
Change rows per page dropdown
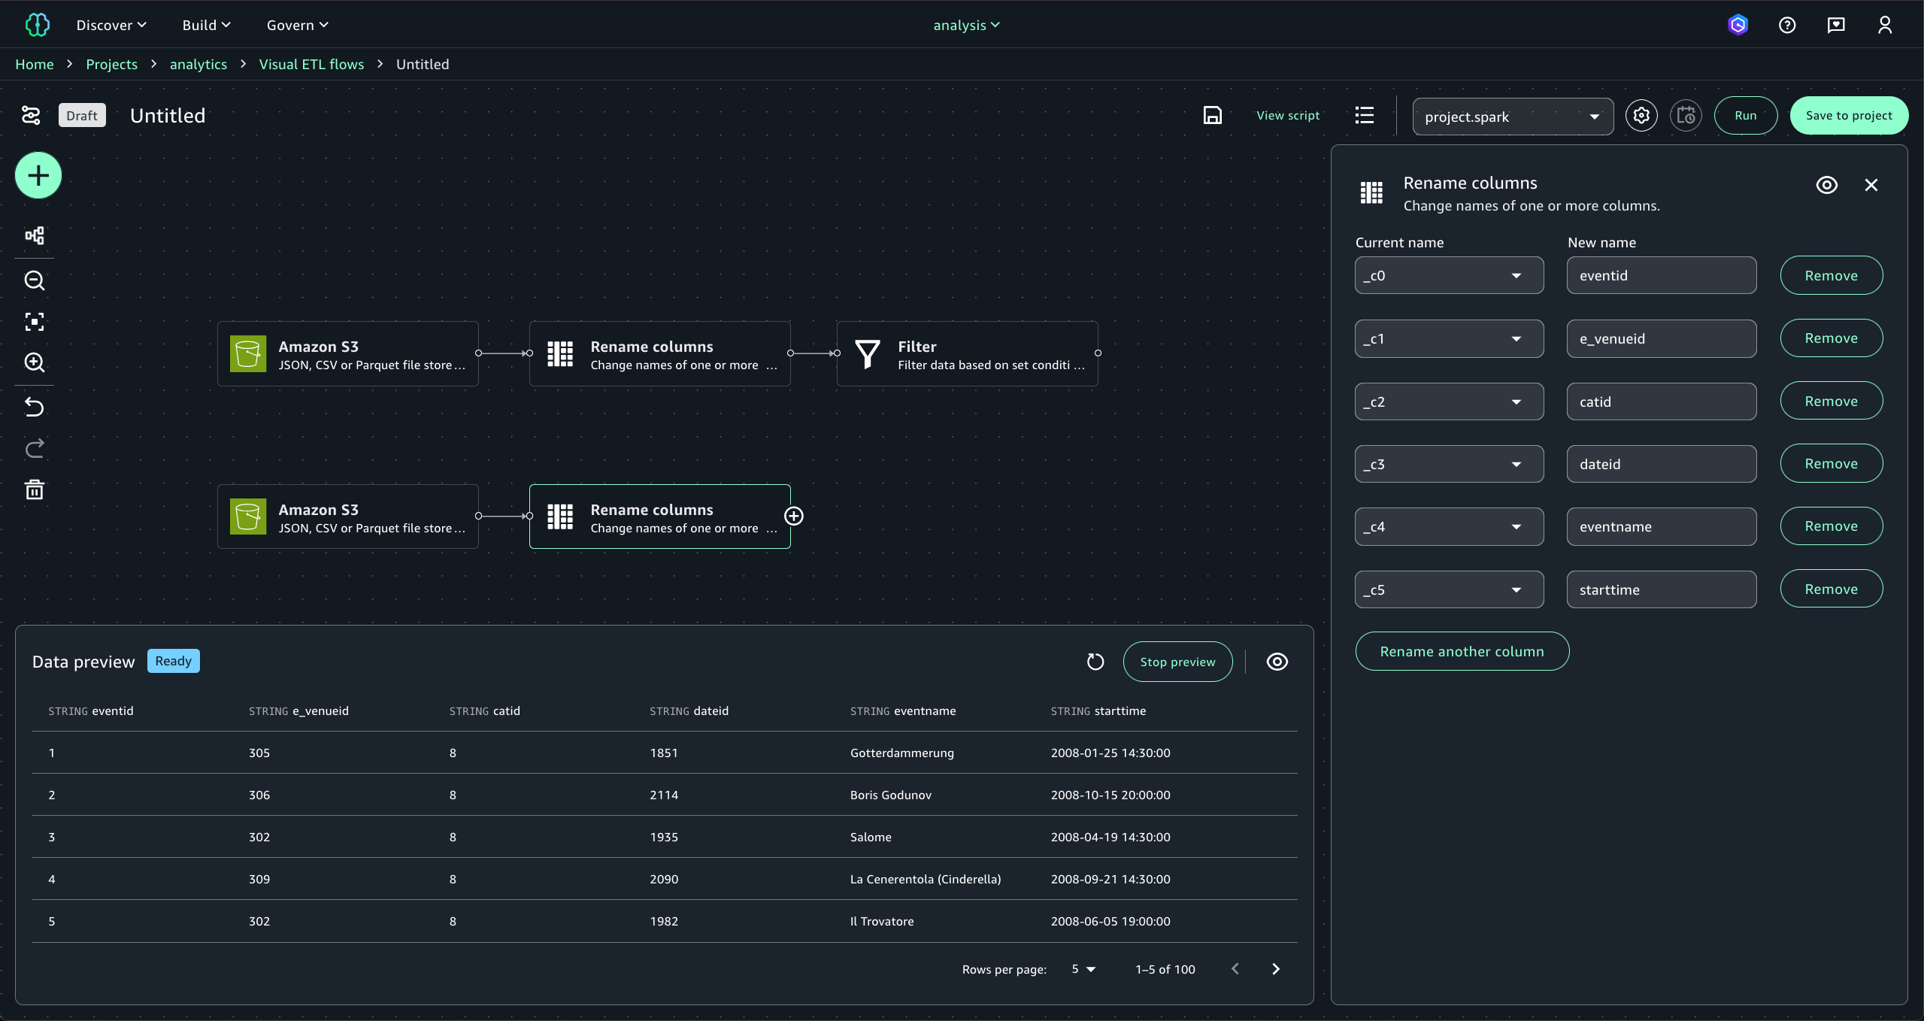(1083, 969)
